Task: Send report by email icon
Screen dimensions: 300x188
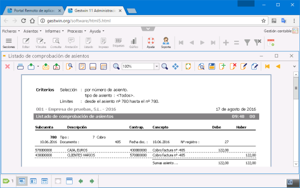Action: coord(45,66)
